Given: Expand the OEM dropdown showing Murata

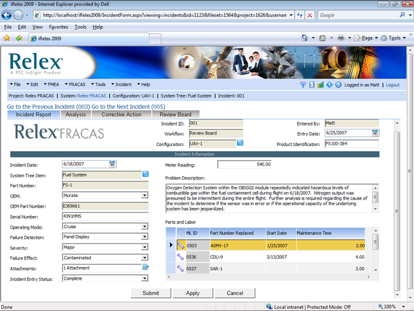Looking at the screenshot, I should tap(144, 195).
